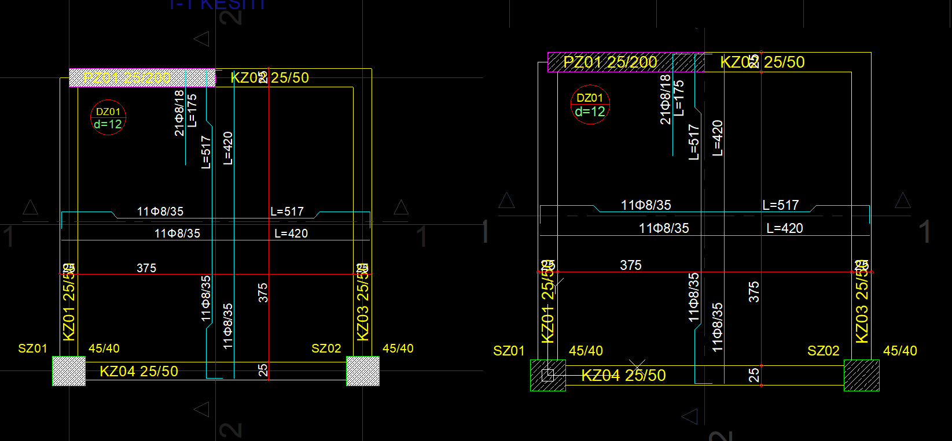Select vertical L=420 text in right drawing

point(718,138)
